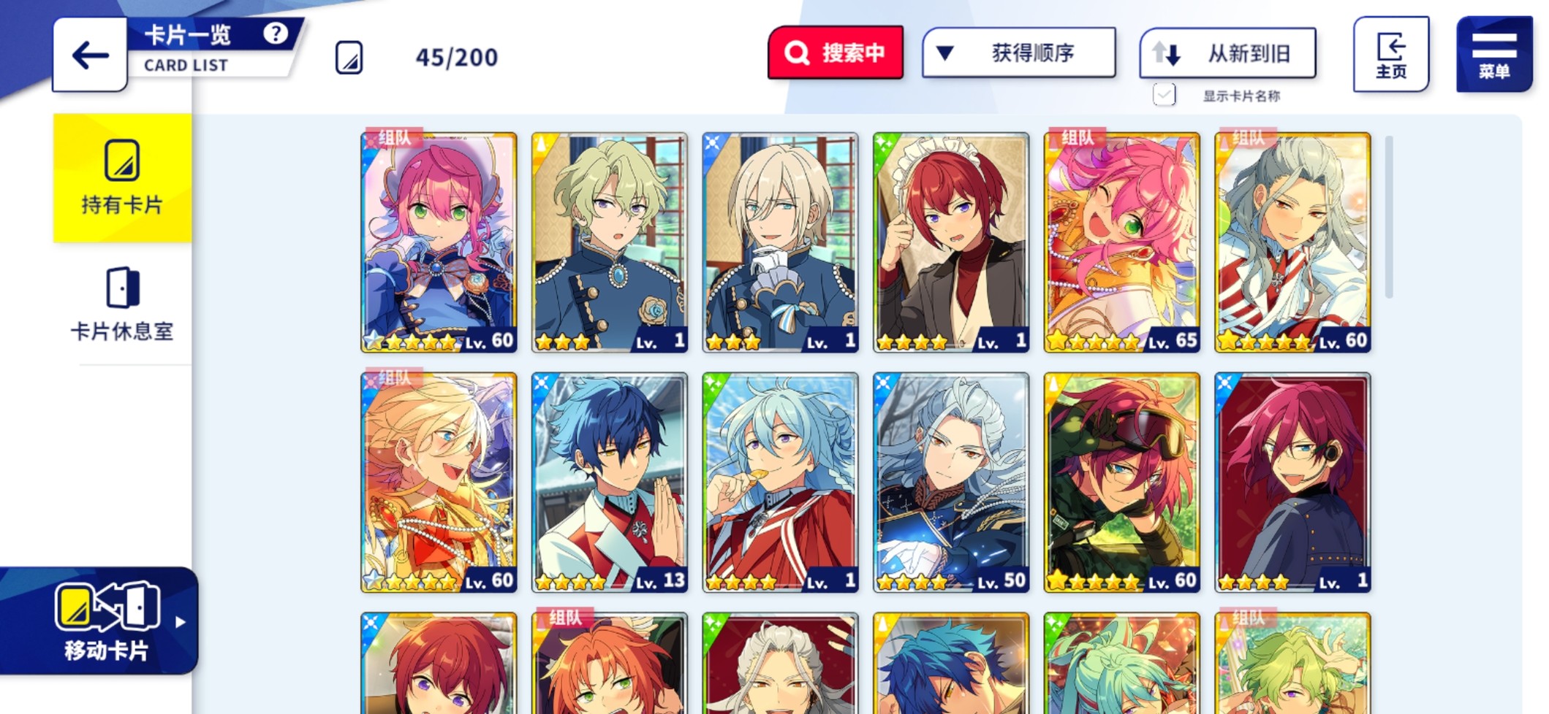Click the 从新到旧 order button
This screenshot has height=714, width=1549.
pyautogui.click(x=1227, y=53)
